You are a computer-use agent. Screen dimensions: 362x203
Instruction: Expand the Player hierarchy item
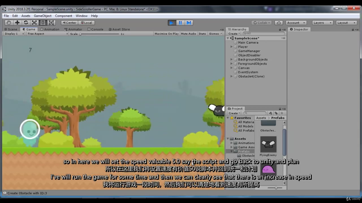point(232,47)
